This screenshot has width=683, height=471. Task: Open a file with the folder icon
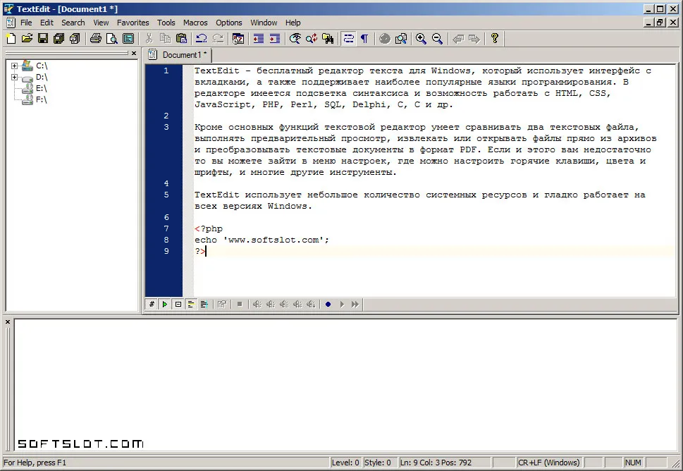tap(27, 39)
